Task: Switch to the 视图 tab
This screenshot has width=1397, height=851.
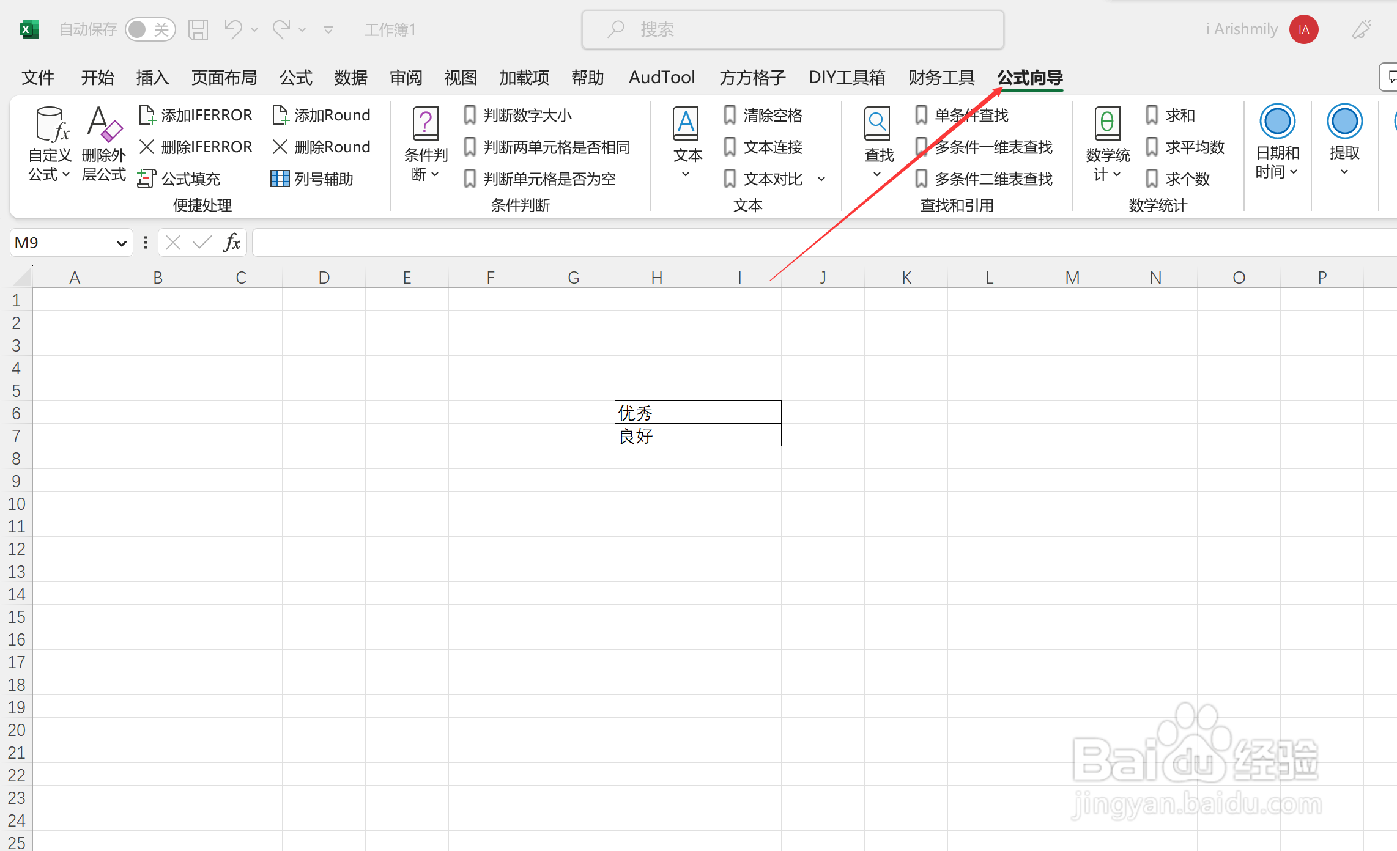Action: [461, 78]
